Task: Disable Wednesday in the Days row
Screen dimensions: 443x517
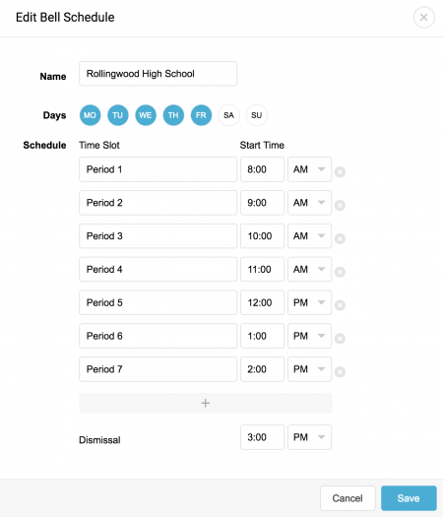Action: (x=146, y=115)
